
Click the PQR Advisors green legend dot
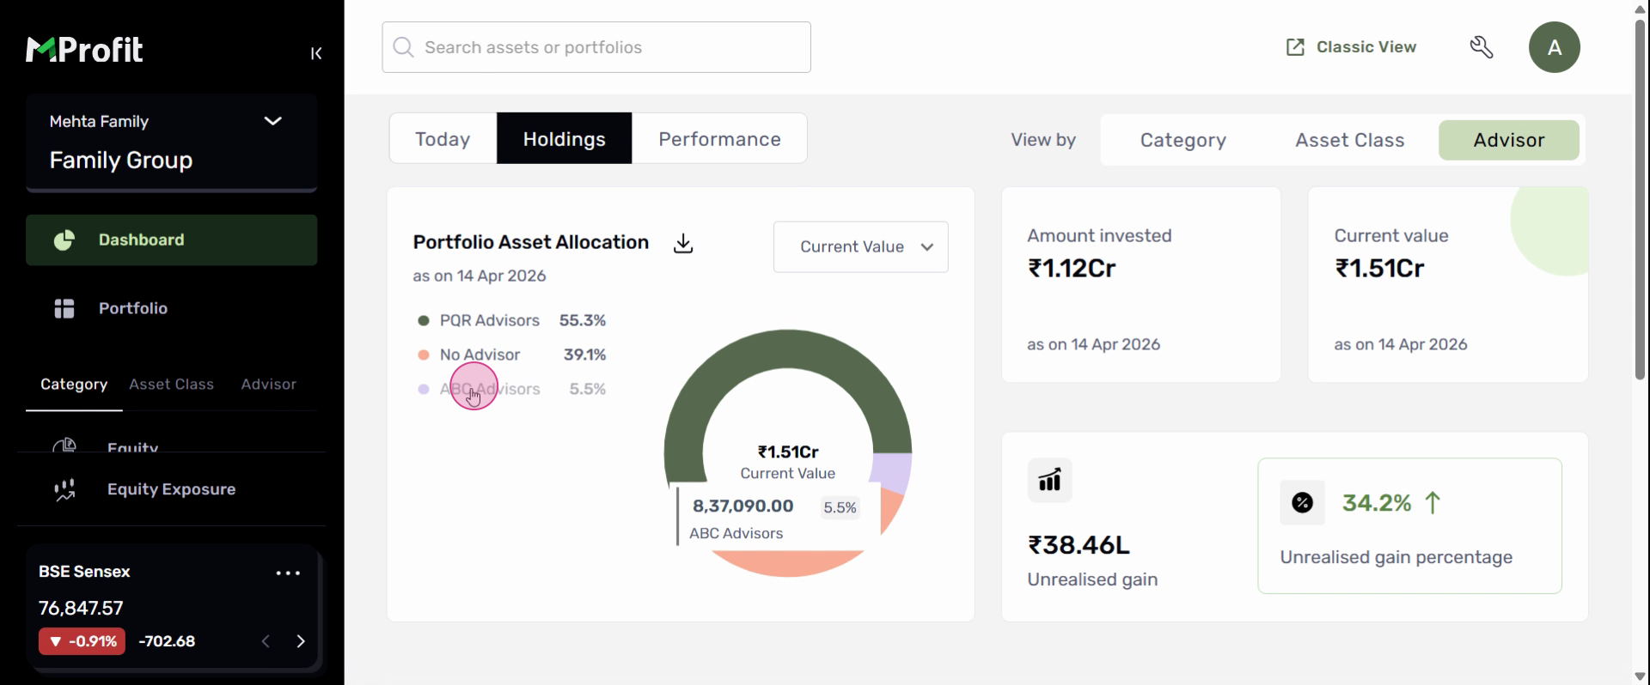click(x=424, y=321)
